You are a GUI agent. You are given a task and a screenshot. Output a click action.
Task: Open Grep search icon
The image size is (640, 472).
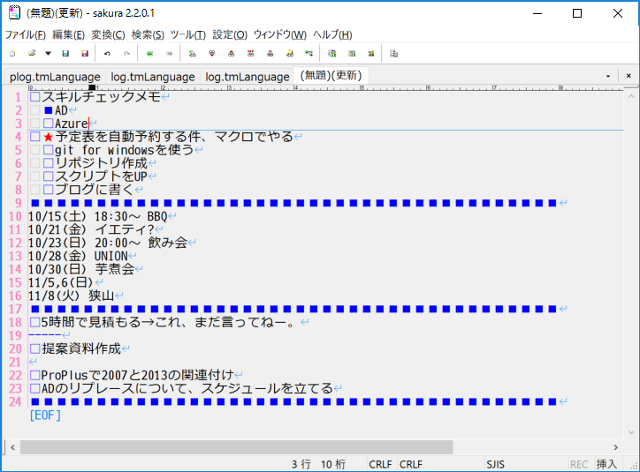pos(289,53)
